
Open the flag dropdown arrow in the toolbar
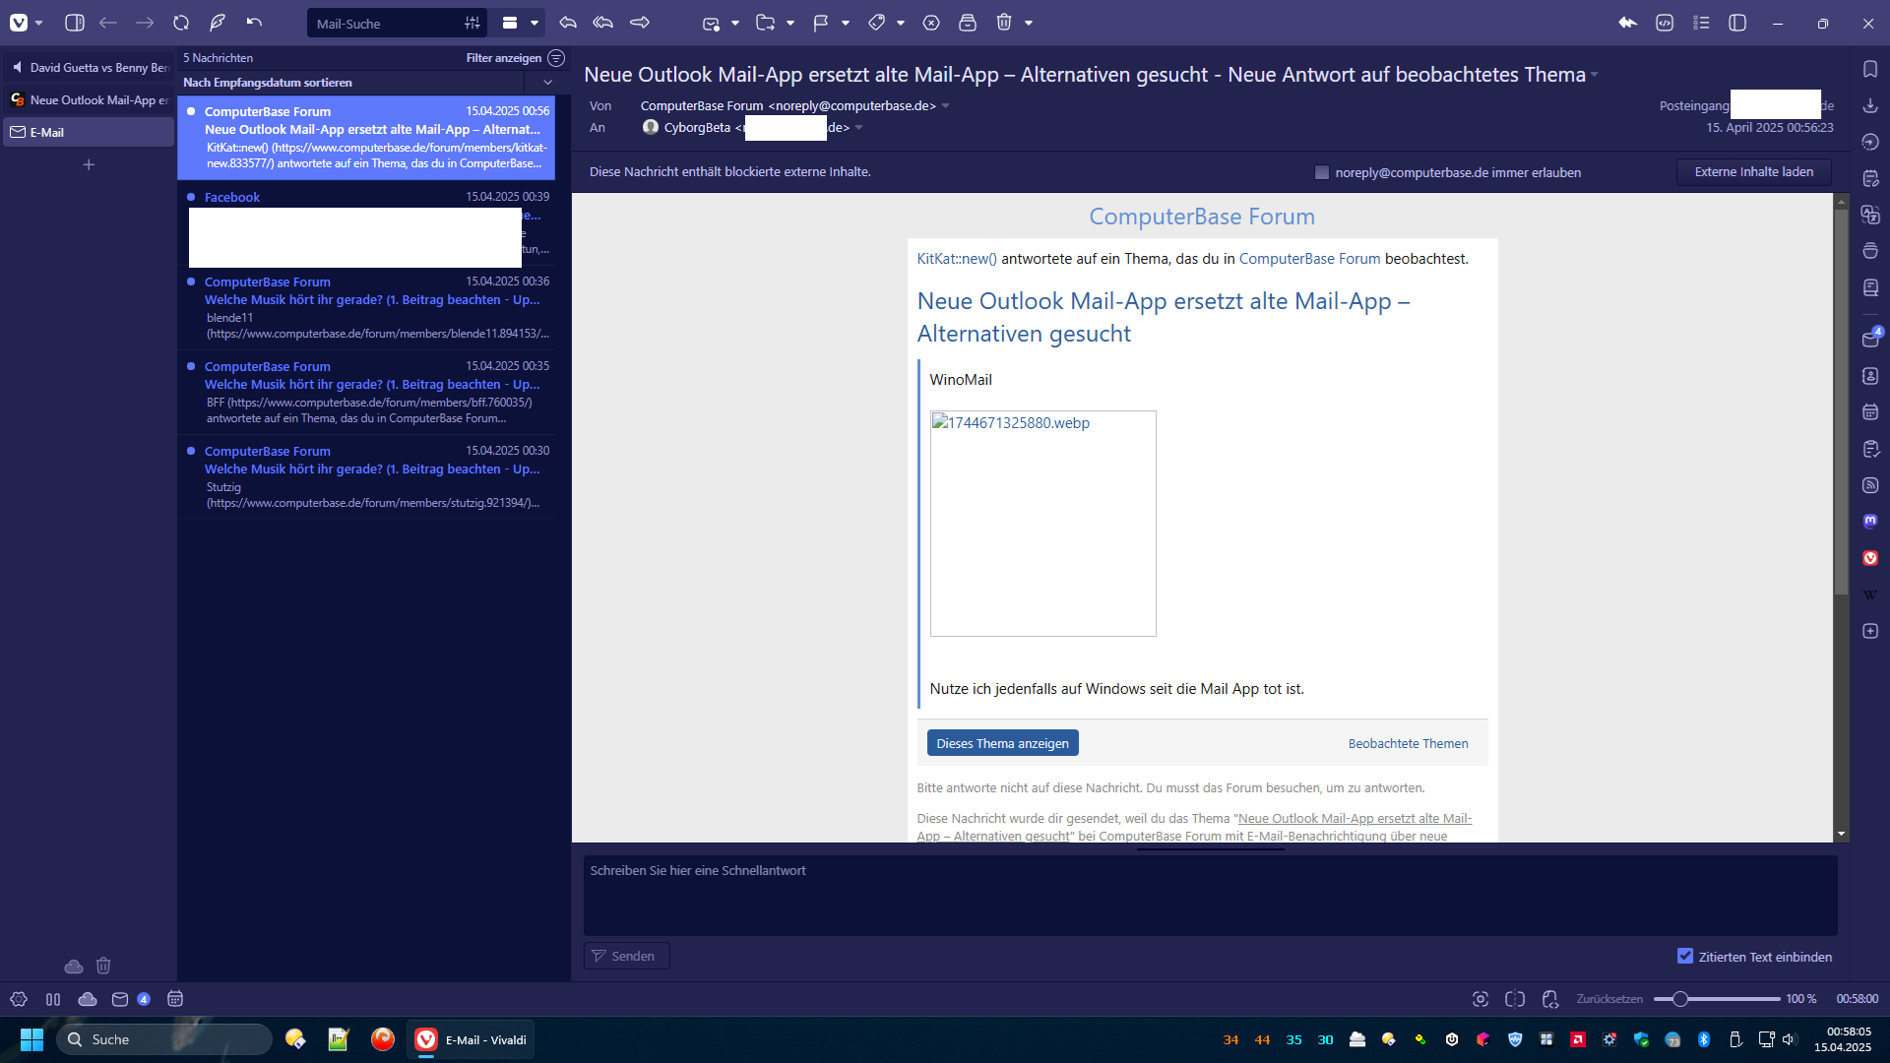click(846, 23)
